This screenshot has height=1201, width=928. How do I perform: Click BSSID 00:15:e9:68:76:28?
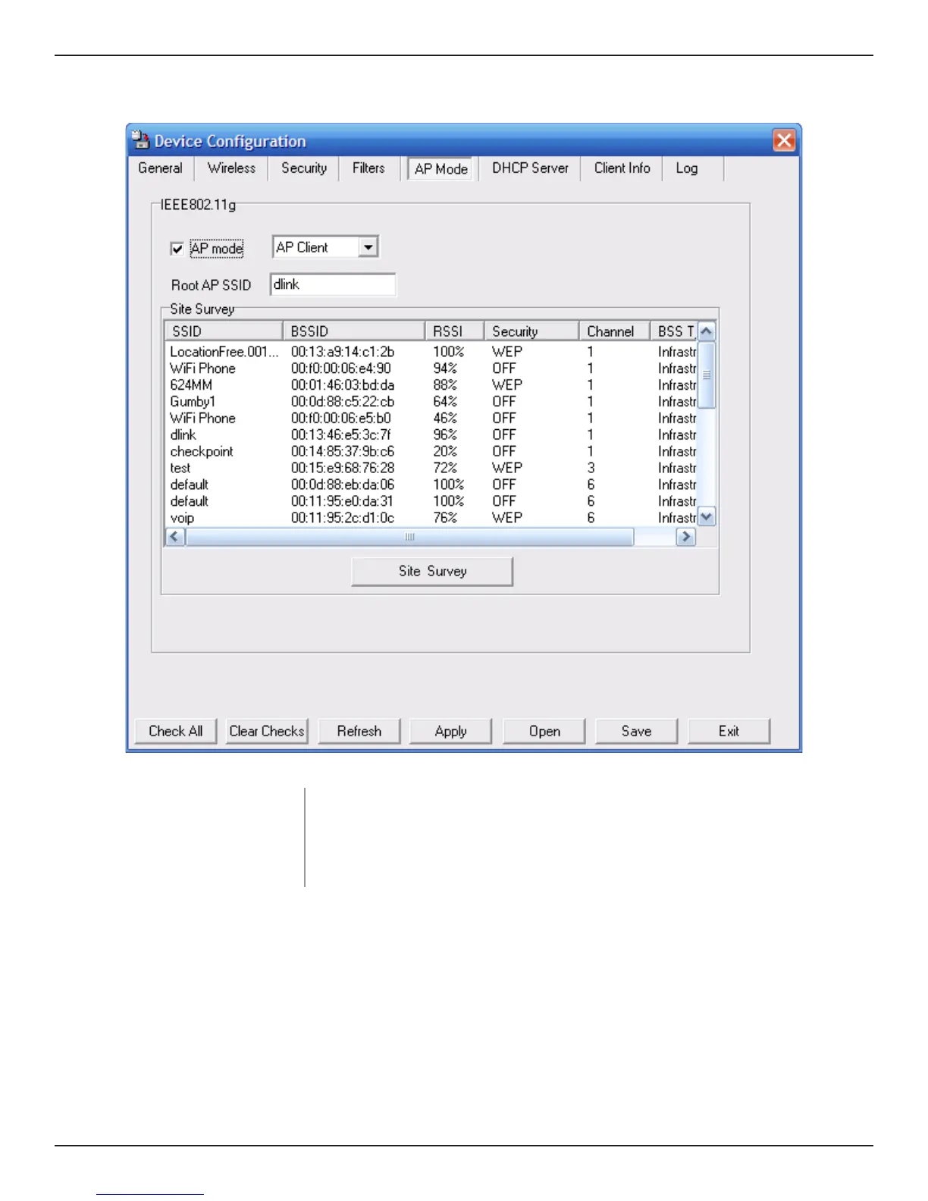(x=343, y=469)
